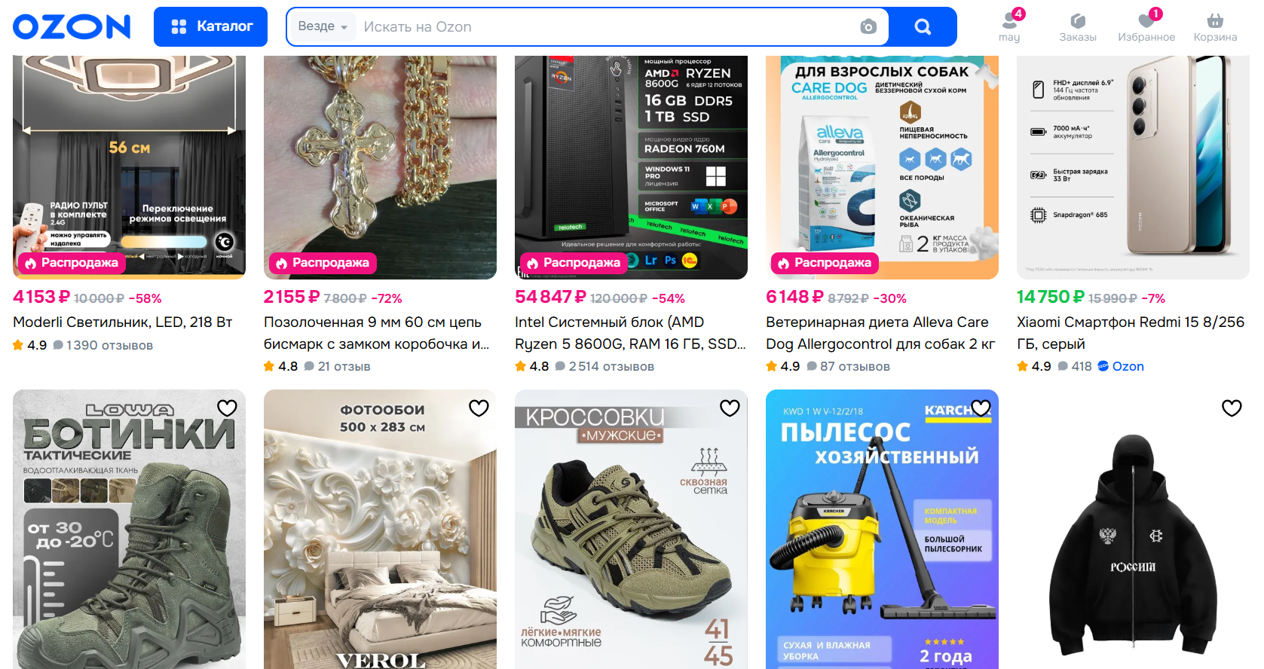This screenshot has height=669, width=1264.
Task: Open Корзина shopping cart
Action: coord(1215,27)
